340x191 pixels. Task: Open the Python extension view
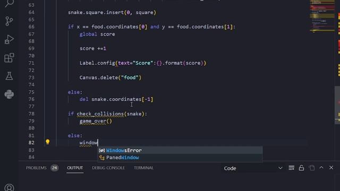pos(9,94)
